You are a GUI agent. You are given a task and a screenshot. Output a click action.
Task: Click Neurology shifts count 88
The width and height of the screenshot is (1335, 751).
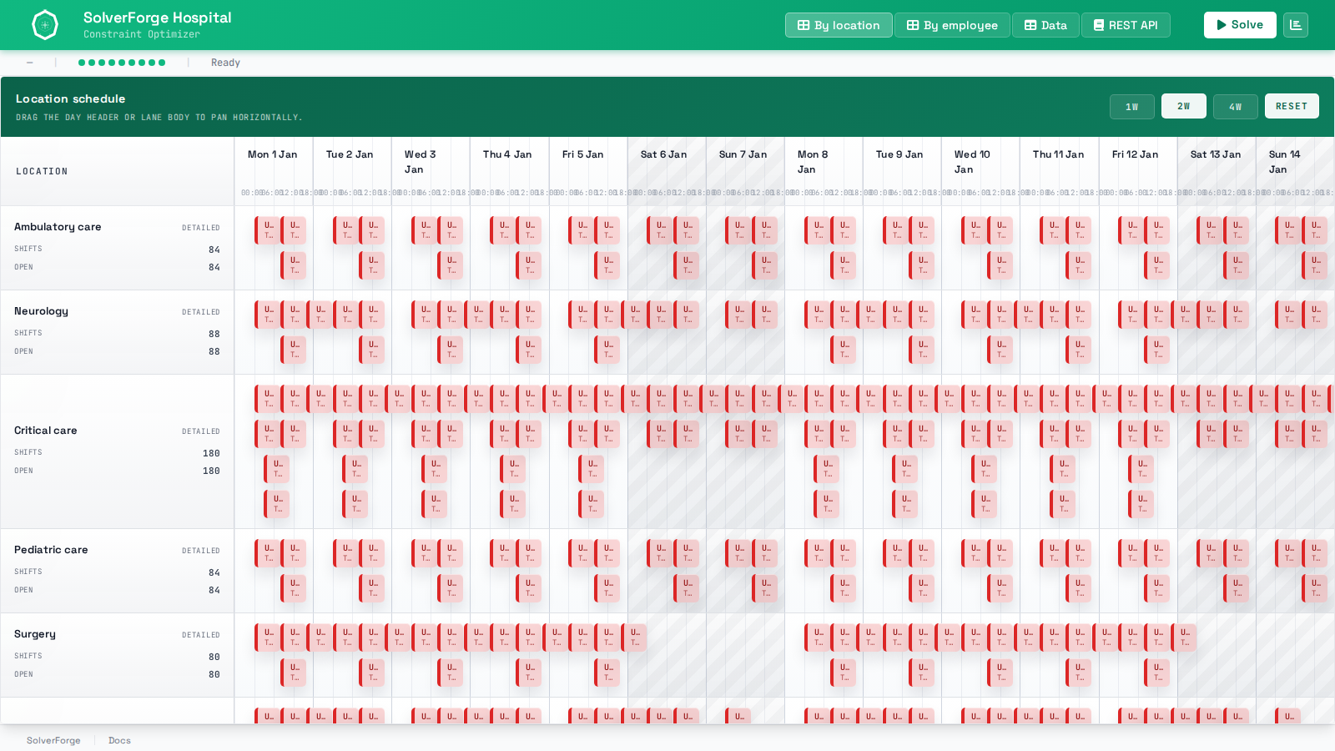(x=214, y=334)
